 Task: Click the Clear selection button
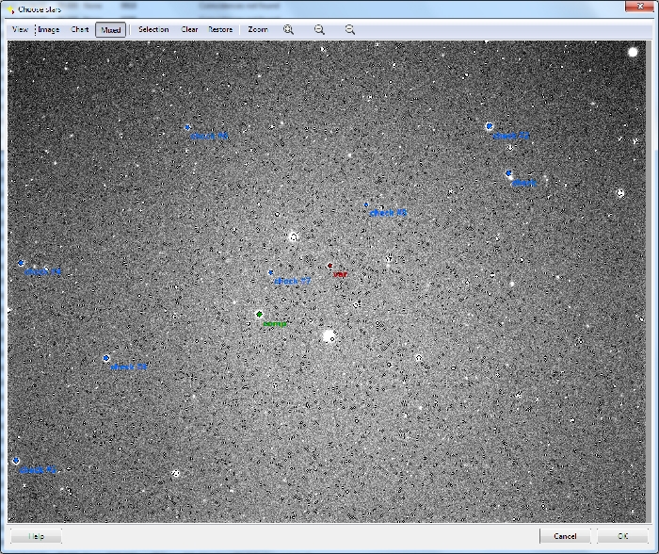189,29
